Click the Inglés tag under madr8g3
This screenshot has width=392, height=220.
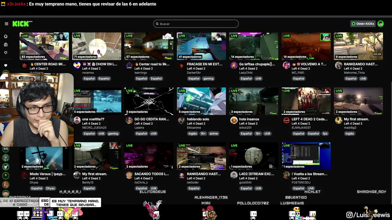(x=349, y=134)
